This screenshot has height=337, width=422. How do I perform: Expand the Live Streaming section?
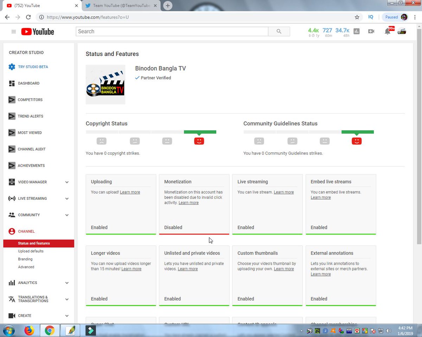pos(67,199)
